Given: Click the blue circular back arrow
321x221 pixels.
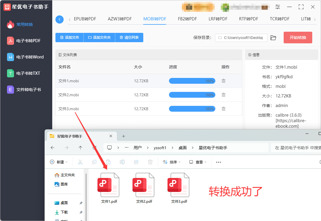Looking at the screenshot, I should click(x=60, y=19).
